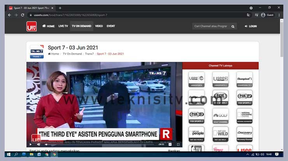Screen dimensions: 288x161
Task: Play the Sport 7 video
Action: 30,145
